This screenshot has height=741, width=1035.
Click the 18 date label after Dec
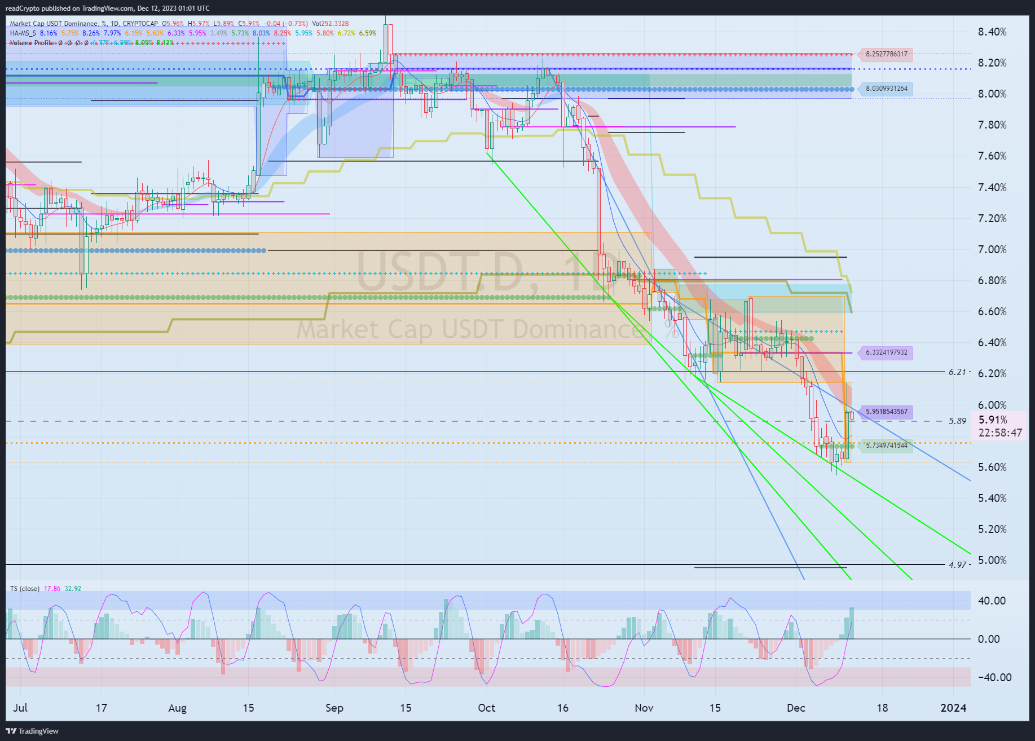[882, 708]
